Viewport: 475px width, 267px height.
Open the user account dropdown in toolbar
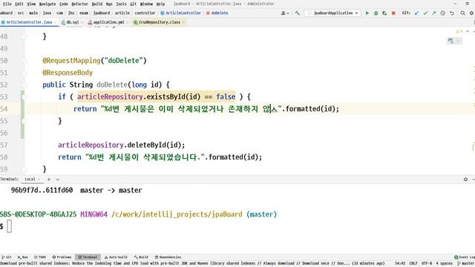pyautogui.click(x=285, y=13)
